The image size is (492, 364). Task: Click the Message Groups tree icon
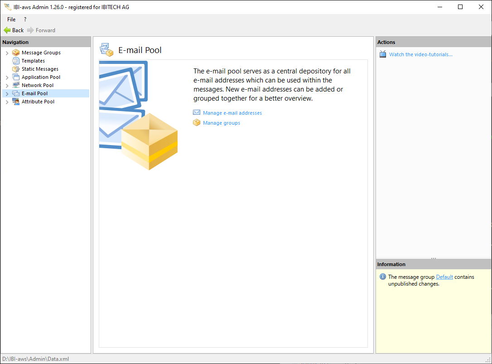(16, 53)
